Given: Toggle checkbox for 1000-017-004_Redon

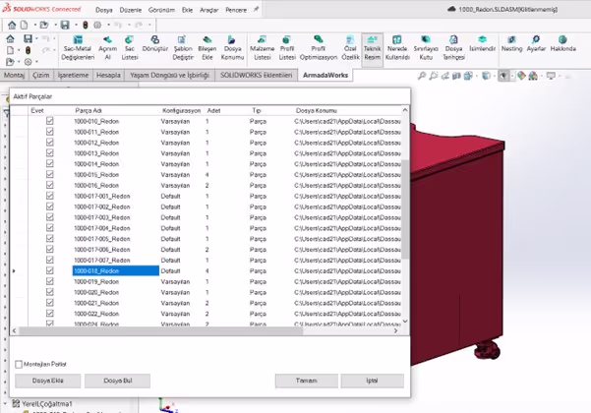Looking at the screenshot, I should point(50,228).
